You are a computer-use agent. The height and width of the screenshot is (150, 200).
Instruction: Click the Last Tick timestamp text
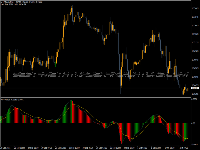14,5
